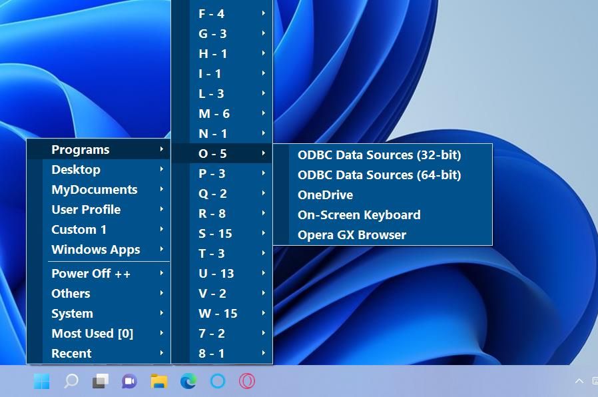Expand the R - 8 group
598x397 pixels.
pyautogui.click(x=222, y=213)
